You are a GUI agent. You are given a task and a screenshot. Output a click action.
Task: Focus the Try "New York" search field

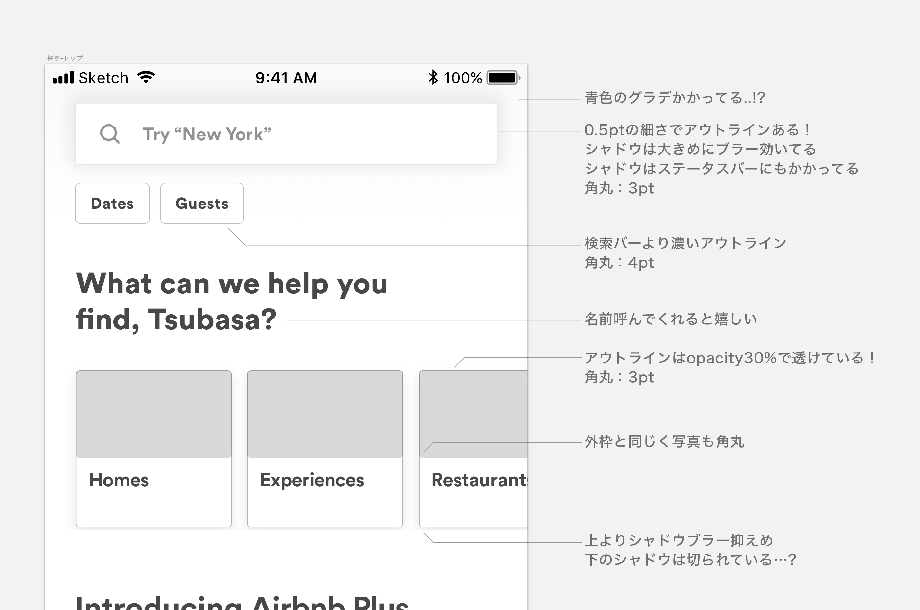(286, 134)
